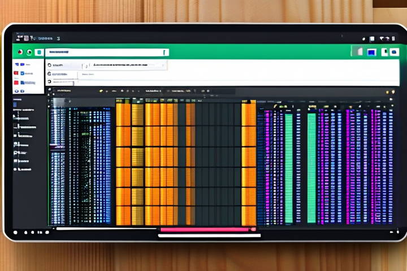Click the teal square icon left of address bar
Viewport: 407px width, 271px height.
pos(38,52)
